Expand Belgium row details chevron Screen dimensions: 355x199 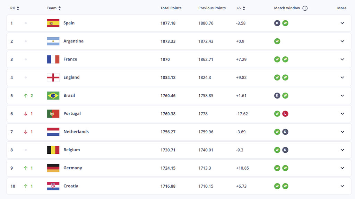(342, 150)
